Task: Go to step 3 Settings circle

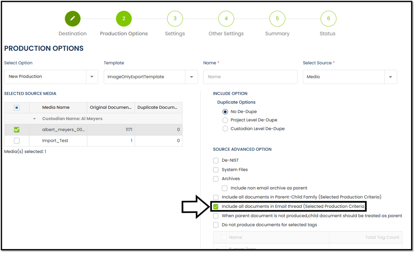Action: click(175, 19)
